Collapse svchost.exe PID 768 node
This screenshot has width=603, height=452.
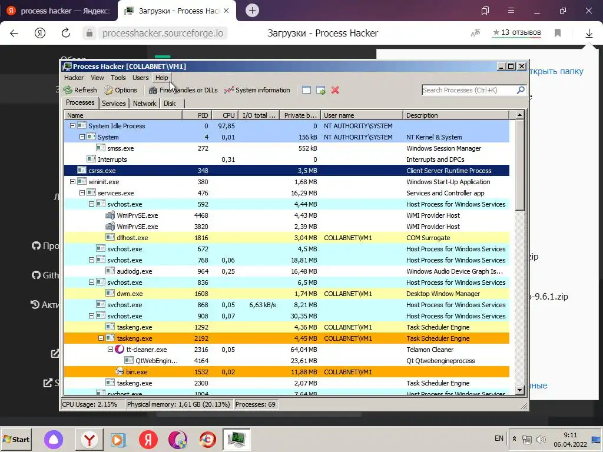pos(91,260)
